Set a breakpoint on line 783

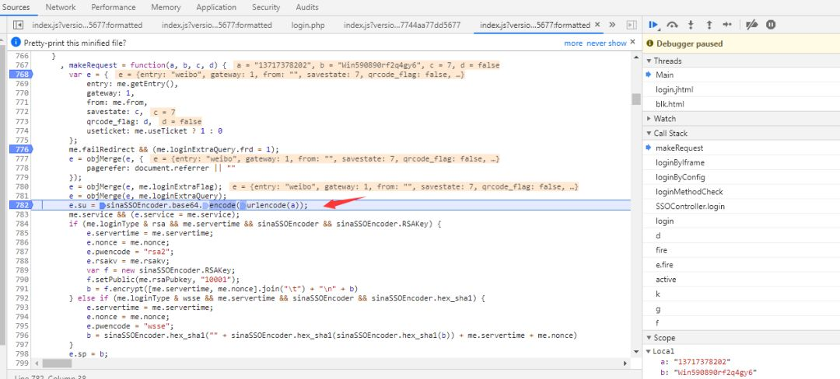pos(22,214)
